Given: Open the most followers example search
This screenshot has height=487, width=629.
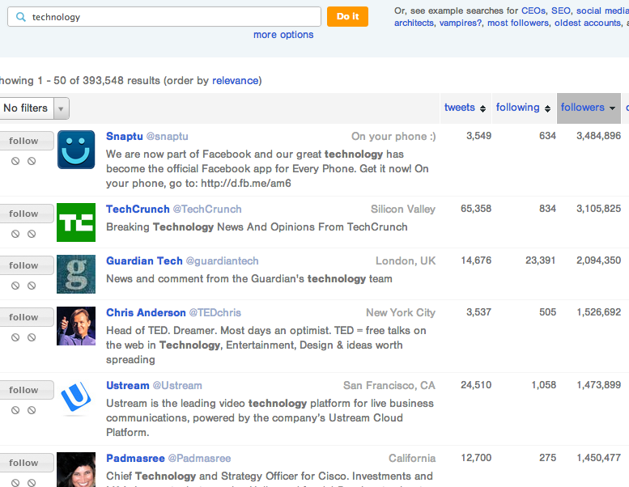Looking at the screenshot, I should (518, 23).
